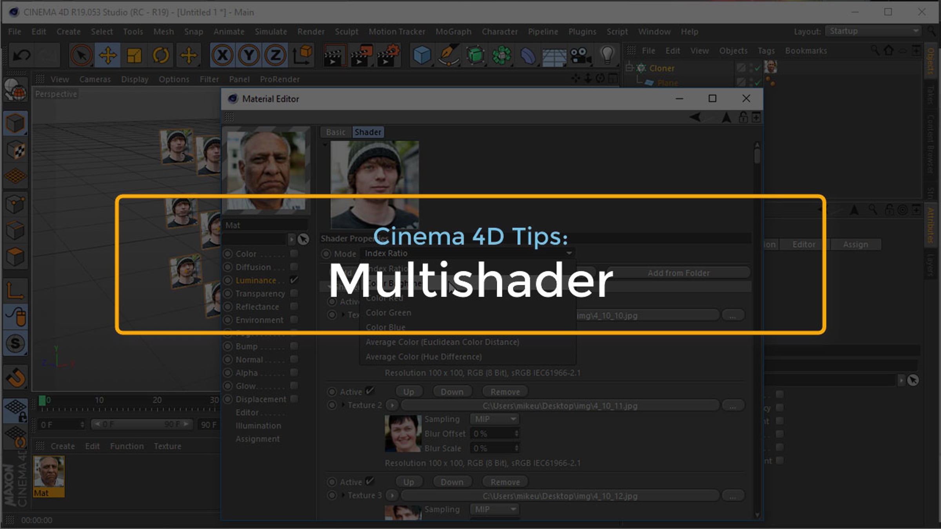Select the Rotate tool icon
The width and height of the screenshot is (941, 529).
[160, 55]
